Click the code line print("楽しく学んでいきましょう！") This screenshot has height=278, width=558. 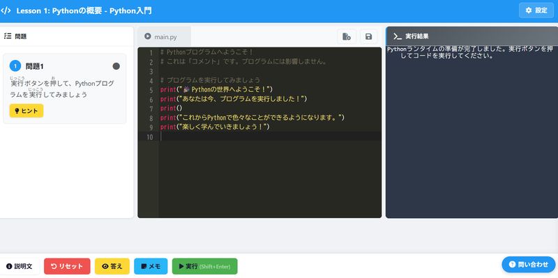[x=215, y=127]
